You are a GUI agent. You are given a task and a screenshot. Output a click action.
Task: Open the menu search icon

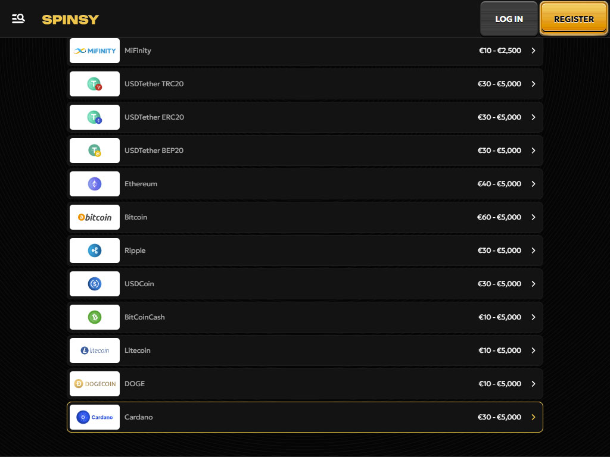coord(18,18)
